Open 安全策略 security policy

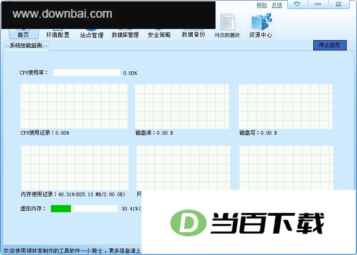coord(159,35)
